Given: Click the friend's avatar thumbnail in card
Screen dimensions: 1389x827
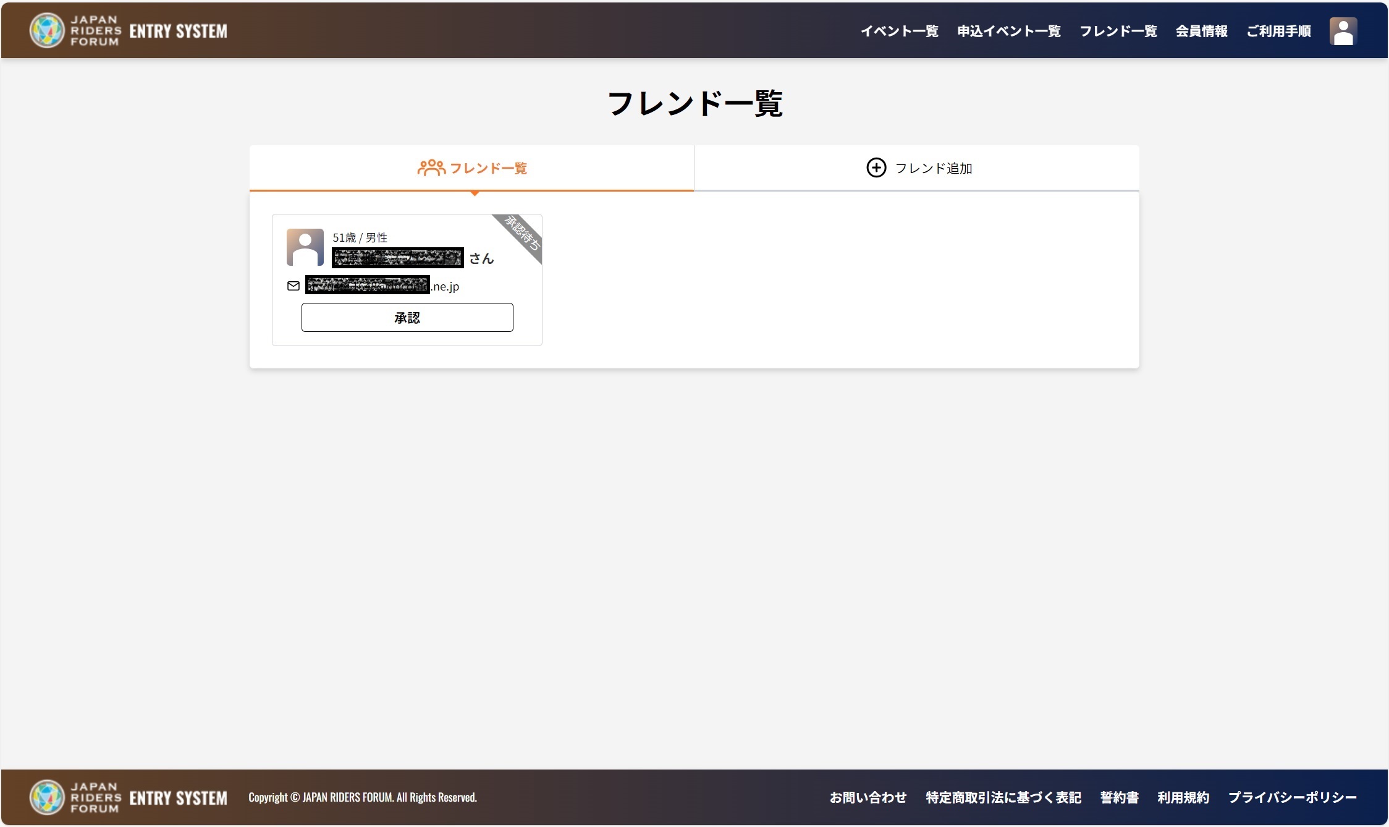Looking at the screenshot, I should coord(305,247).
